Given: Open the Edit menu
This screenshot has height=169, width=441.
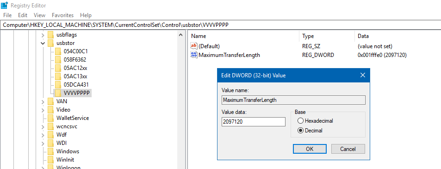Looking at the screenshot, I should click(x=23, y=15).
